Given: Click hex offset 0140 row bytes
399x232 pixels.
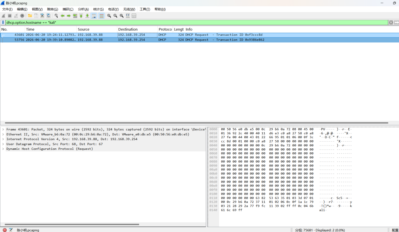Looking at the screenshot, I should pyautogui.click(x=231, y=210).
